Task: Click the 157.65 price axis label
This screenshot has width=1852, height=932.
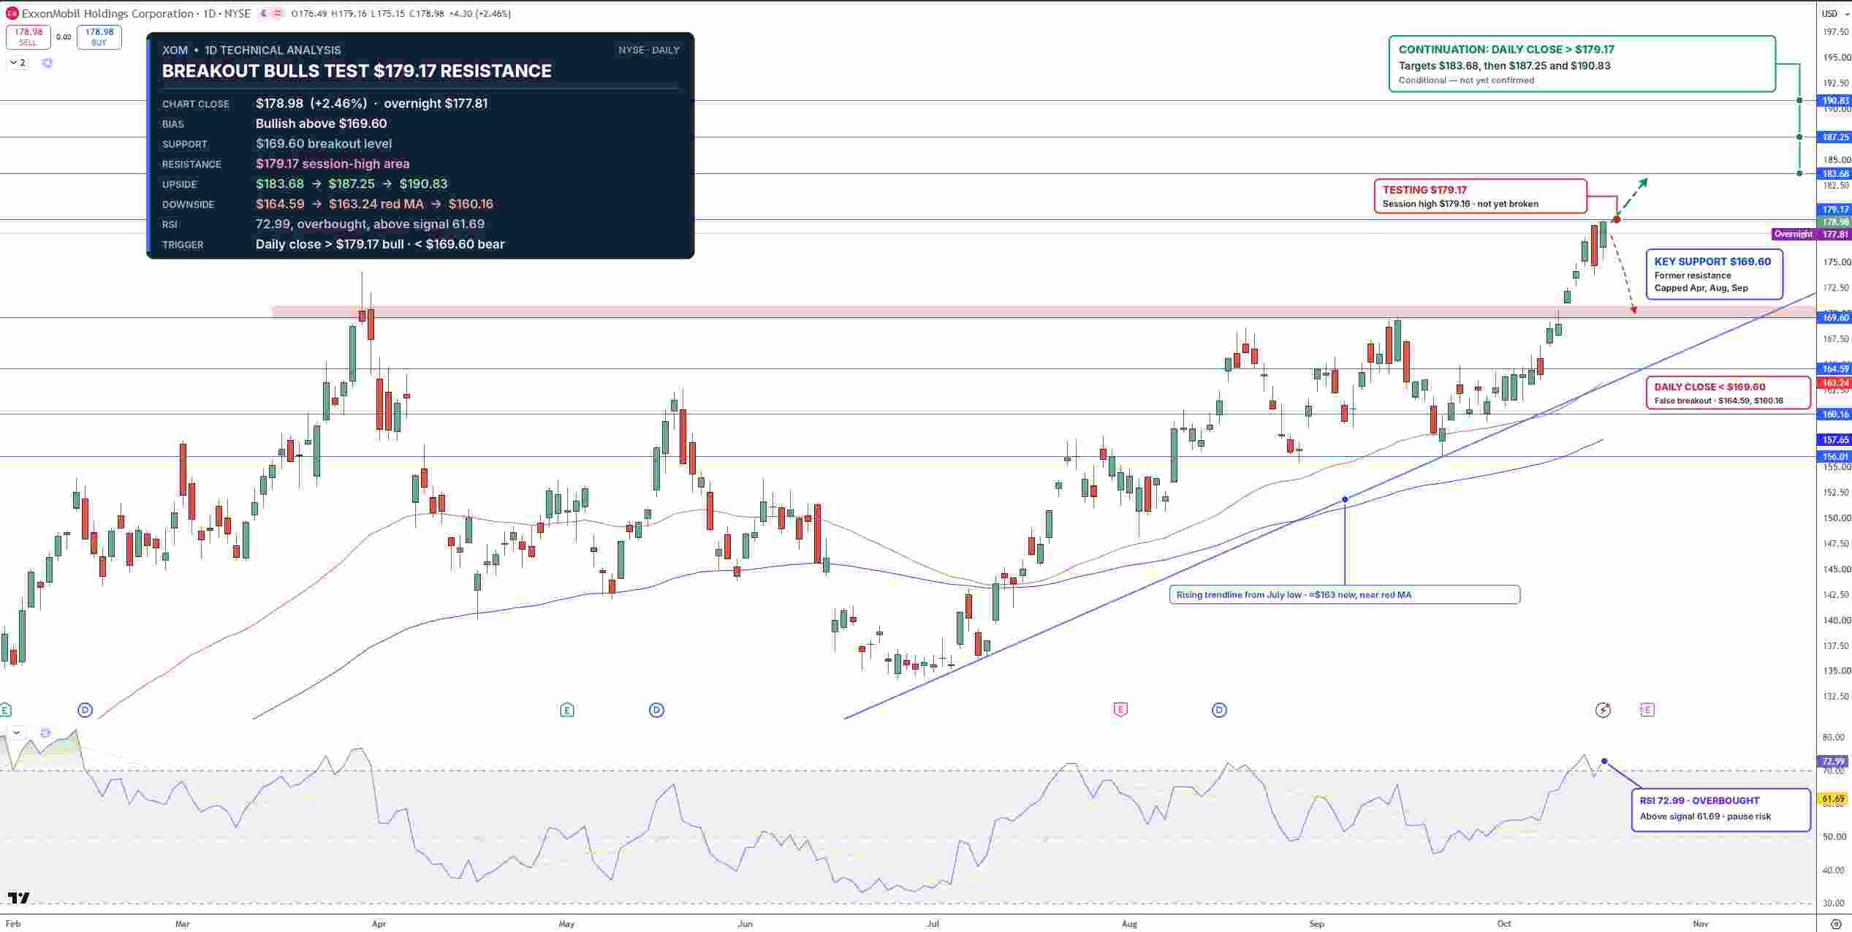Action: 1834,440
